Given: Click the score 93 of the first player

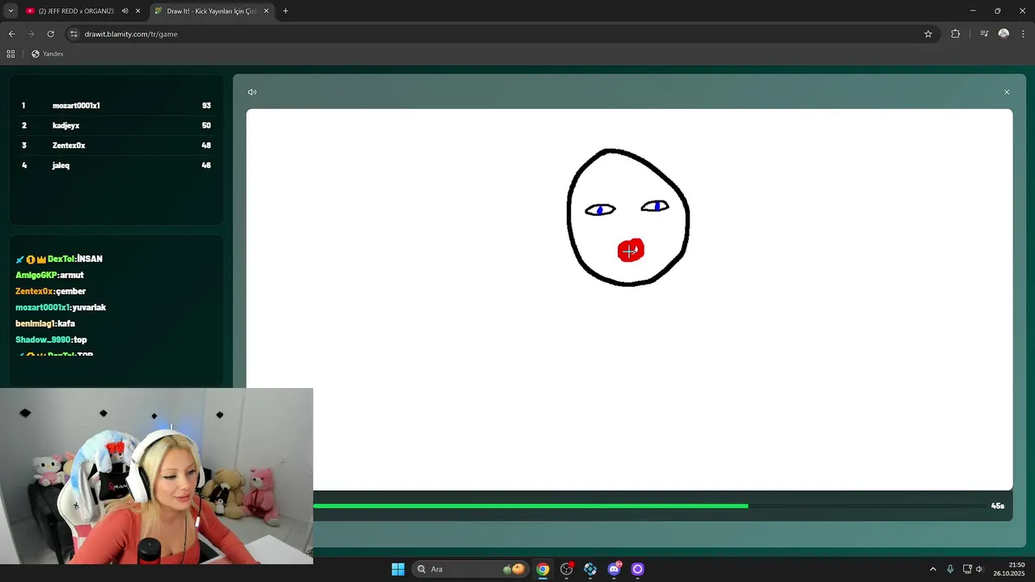Looking at the screenshot, I should point(206,106).
